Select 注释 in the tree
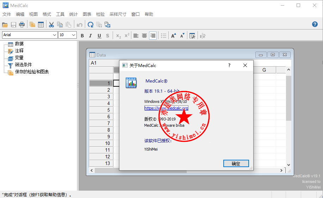323x198 pixels. pos(19,51)
